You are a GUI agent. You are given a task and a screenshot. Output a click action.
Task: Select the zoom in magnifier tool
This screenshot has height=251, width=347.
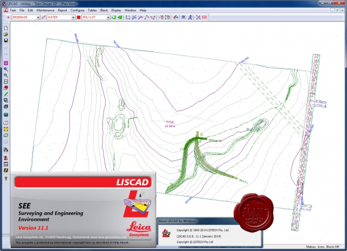pos(6,69)
